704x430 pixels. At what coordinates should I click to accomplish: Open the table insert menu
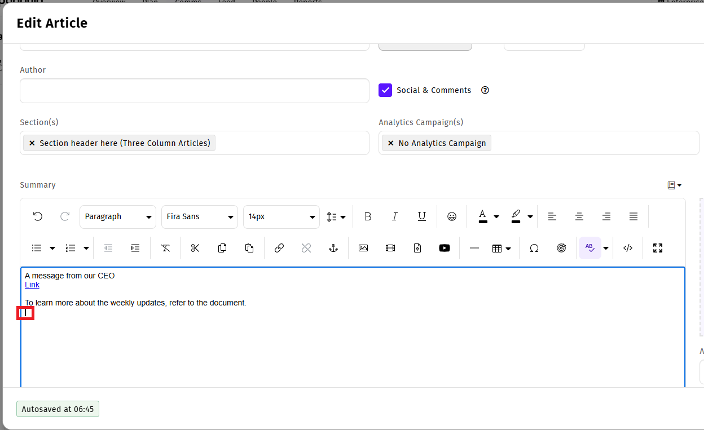tap(501, 248)
